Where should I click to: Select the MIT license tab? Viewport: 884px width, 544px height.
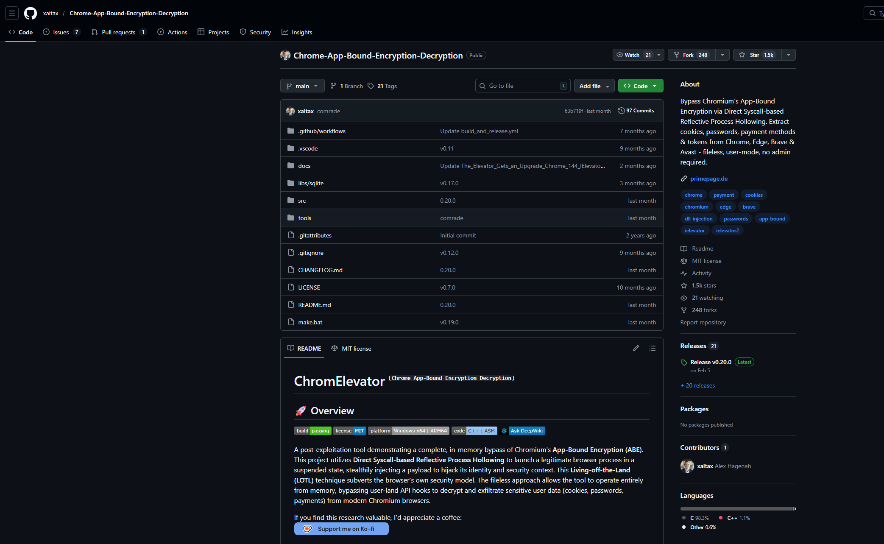click(x=351, y=349)
